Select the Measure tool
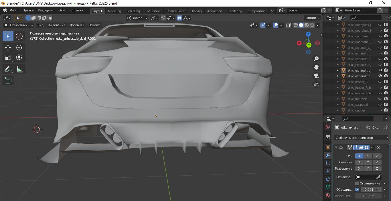Viewport: 391px width, 201px height. (x=19, y=69)
